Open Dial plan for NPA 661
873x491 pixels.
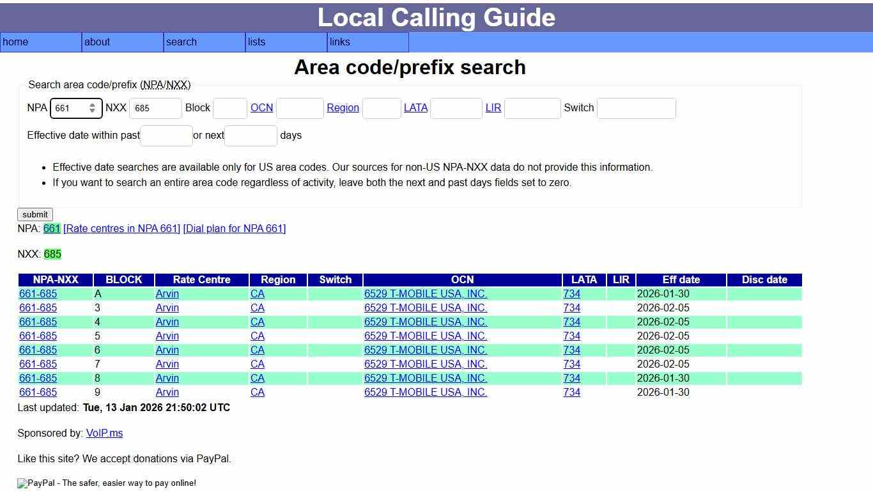pos(234,228)
